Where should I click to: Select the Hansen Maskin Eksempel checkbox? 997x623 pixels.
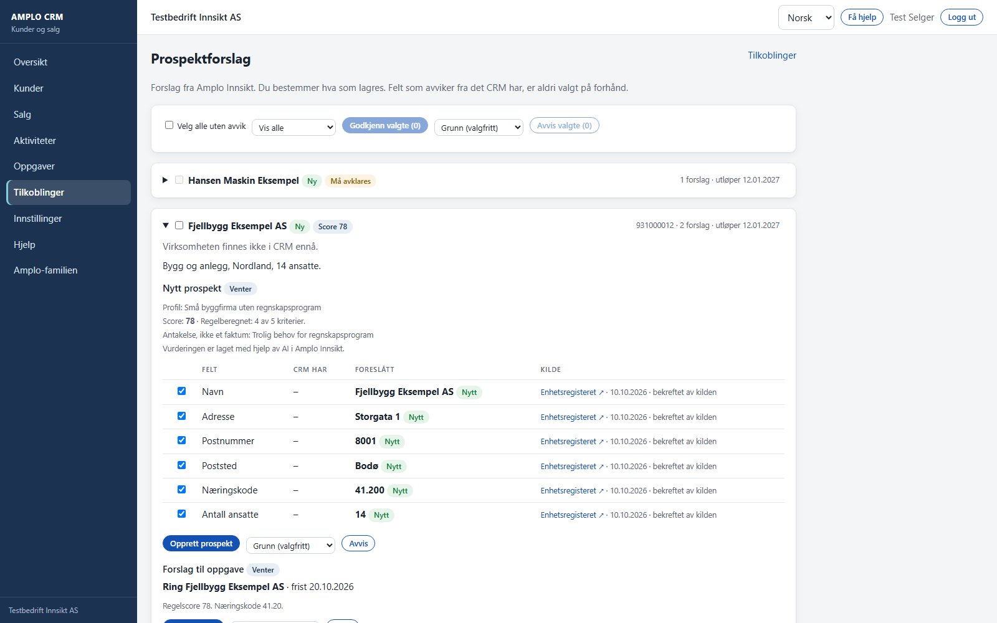tap(179, 180)
